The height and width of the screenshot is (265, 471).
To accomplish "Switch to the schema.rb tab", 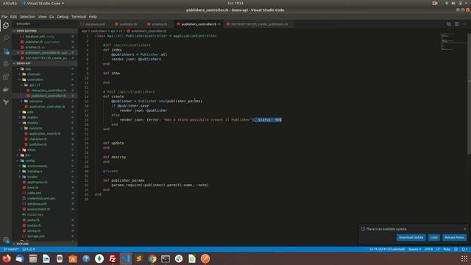I will [x=158, y=24].
